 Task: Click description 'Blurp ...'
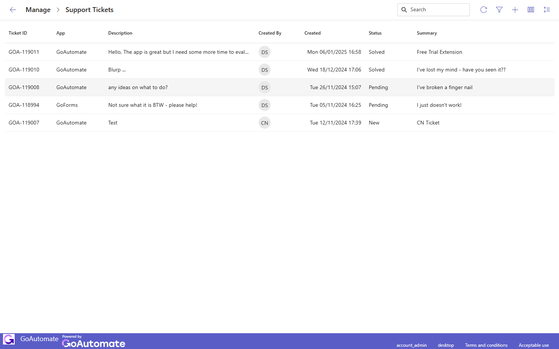coord(117,70)
